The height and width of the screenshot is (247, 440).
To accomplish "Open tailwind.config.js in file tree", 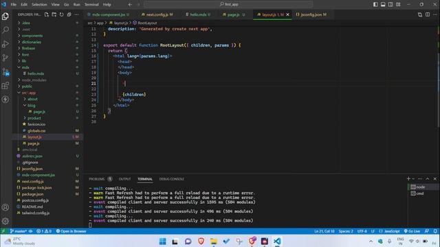I will [36, 213].
